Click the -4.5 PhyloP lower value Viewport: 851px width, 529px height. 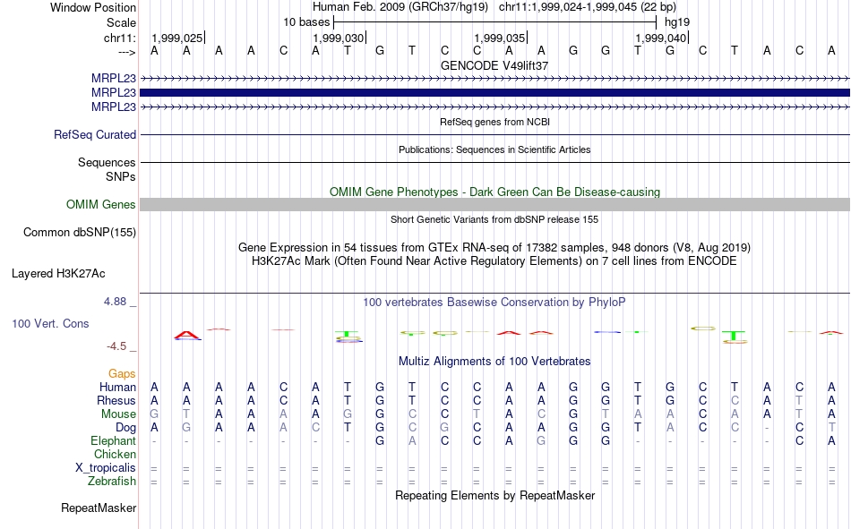tap(116, 346)
